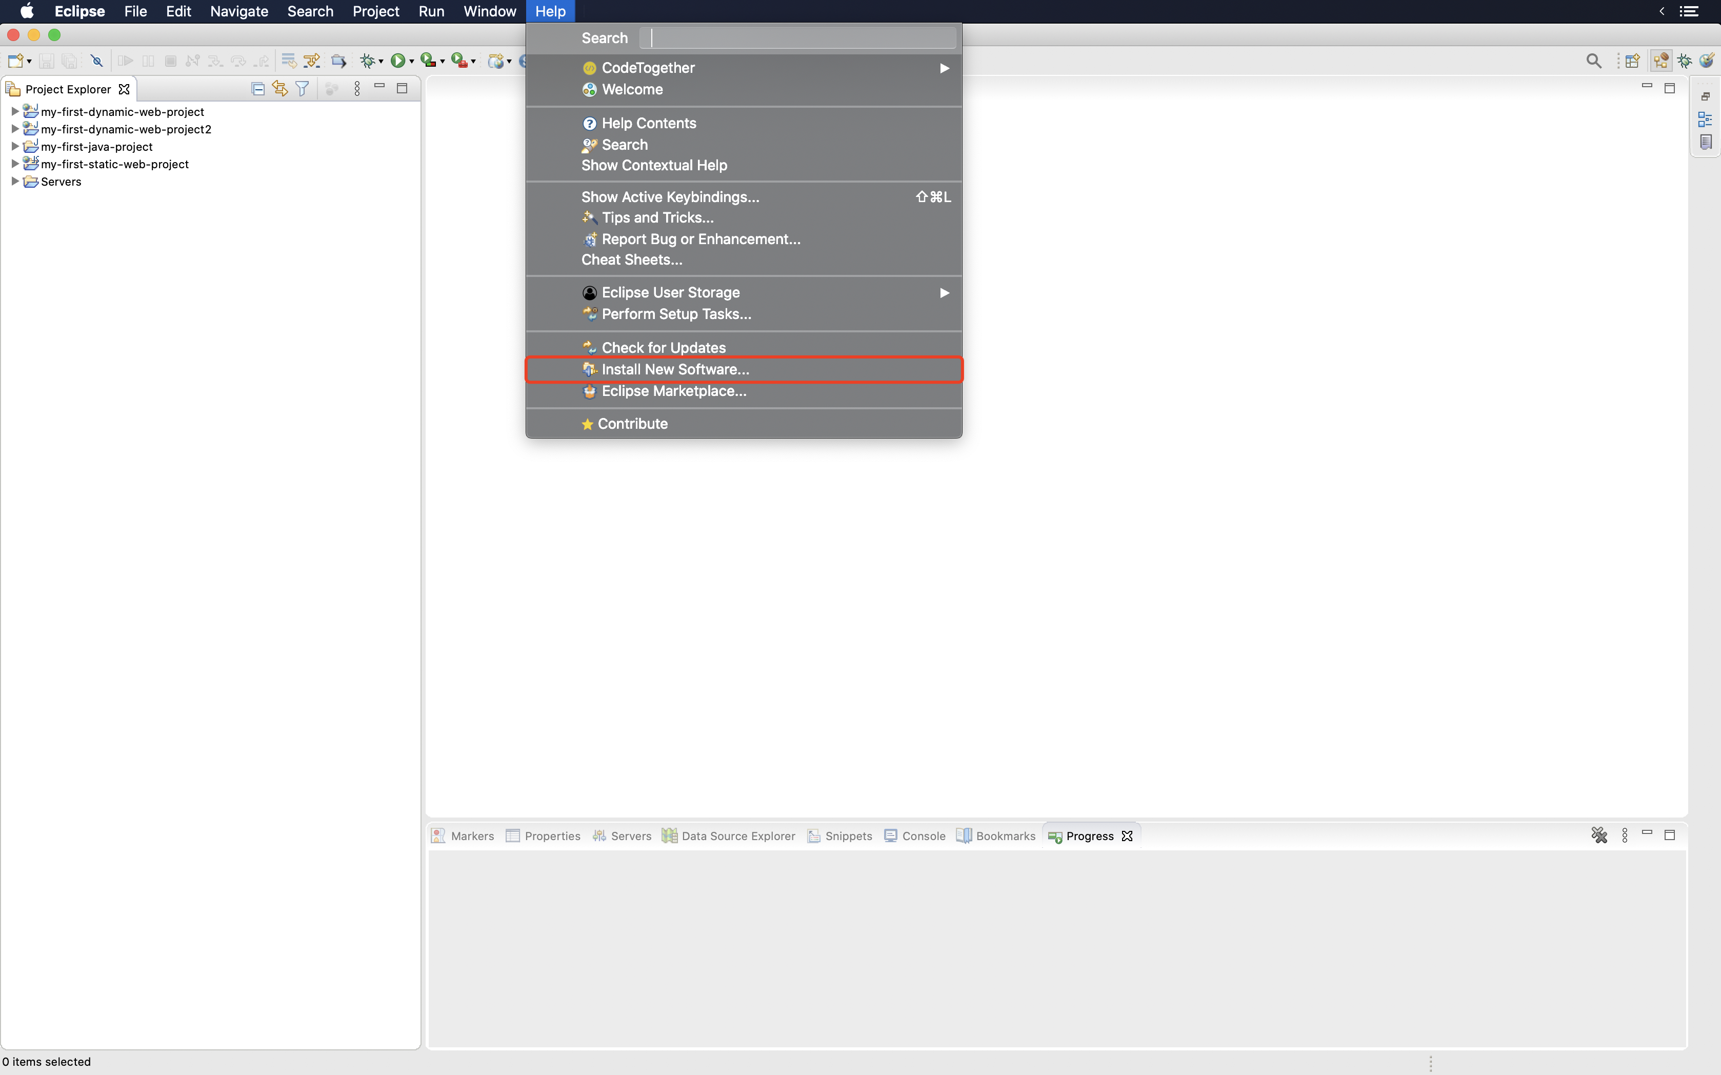The image size is (1721, 1075).
Task: Click the macOS Apple menu icon
Action: [x=26, y=11]
